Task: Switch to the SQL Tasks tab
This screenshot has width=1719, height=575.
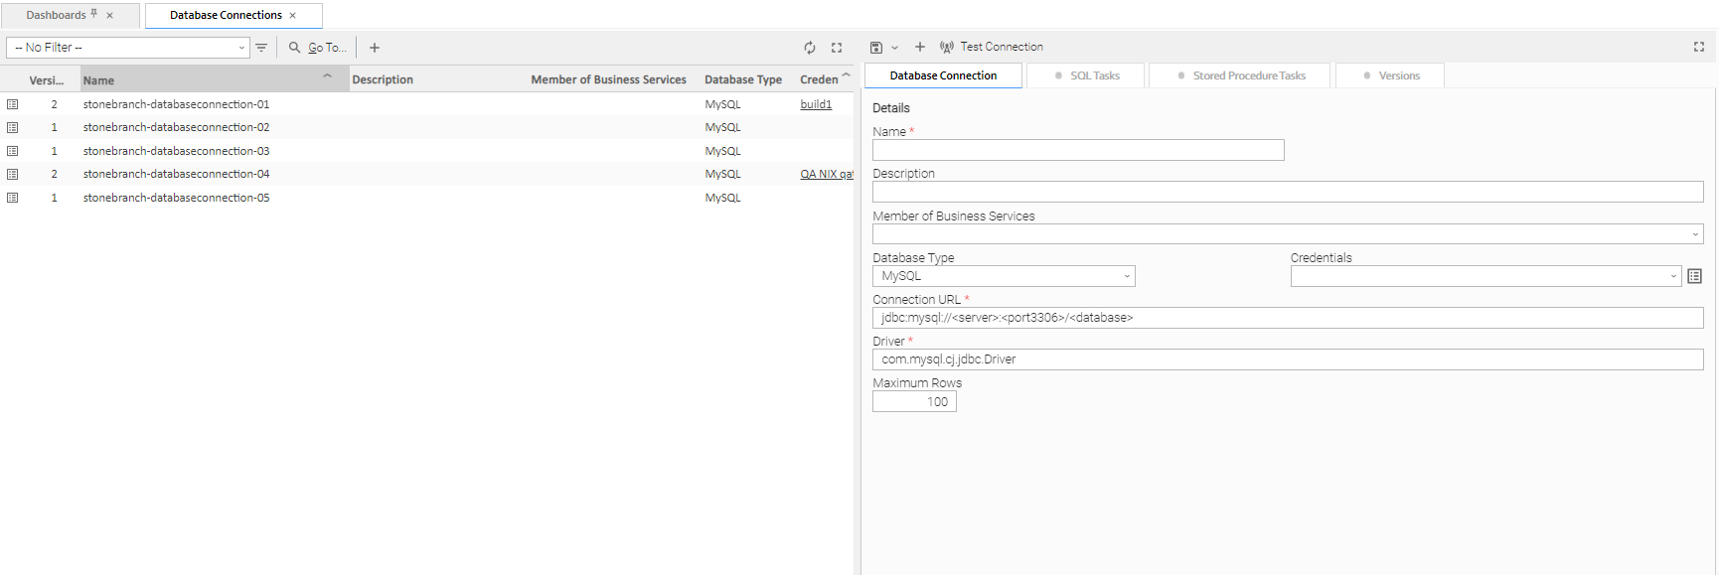Action: click(x=1086, y=75)
